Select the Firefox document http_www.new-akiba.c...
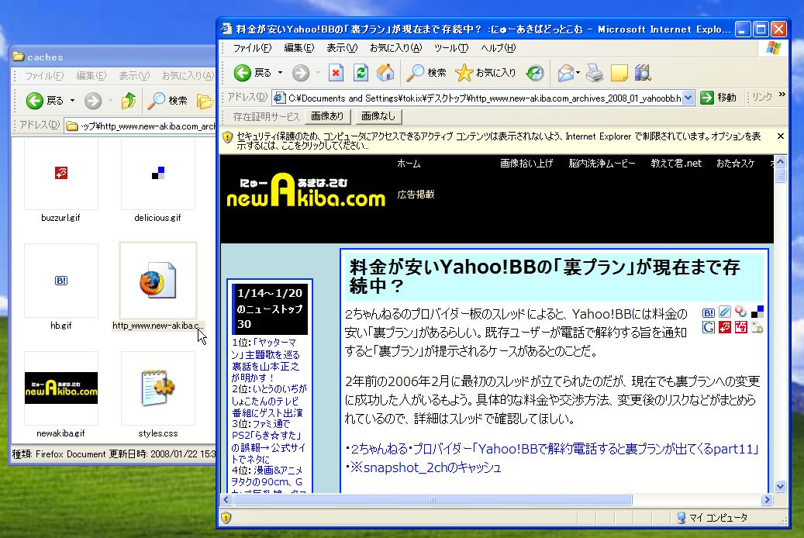 coord(158,287)
